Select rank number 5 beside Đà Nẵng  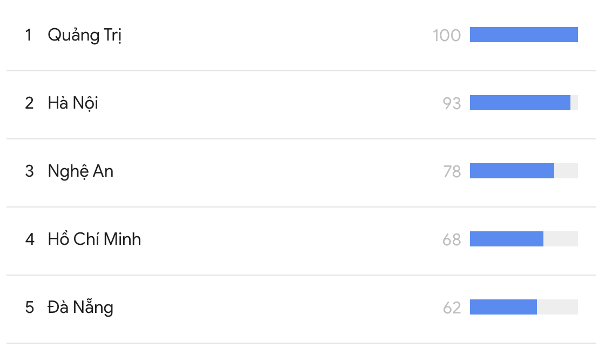point(29,307)
